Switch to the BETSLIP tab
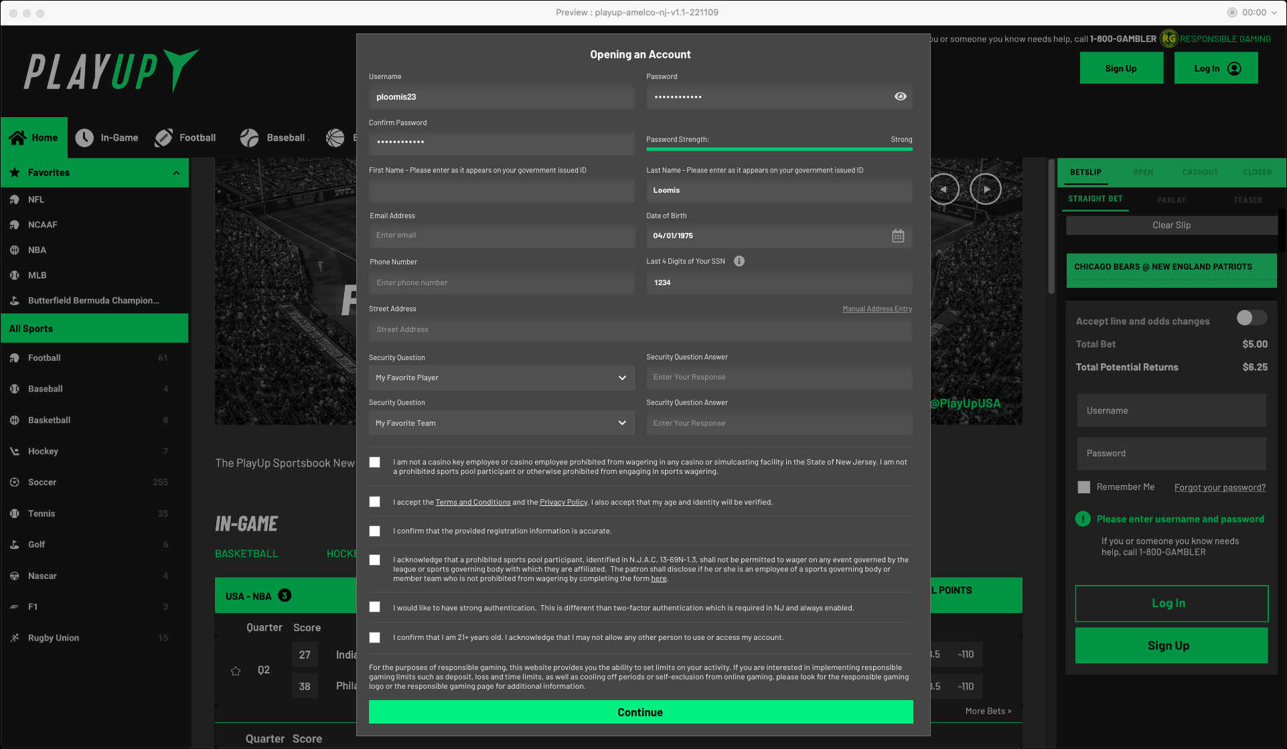The width and height of the screenshot is (1287, 749). [x=1085, y=172]
